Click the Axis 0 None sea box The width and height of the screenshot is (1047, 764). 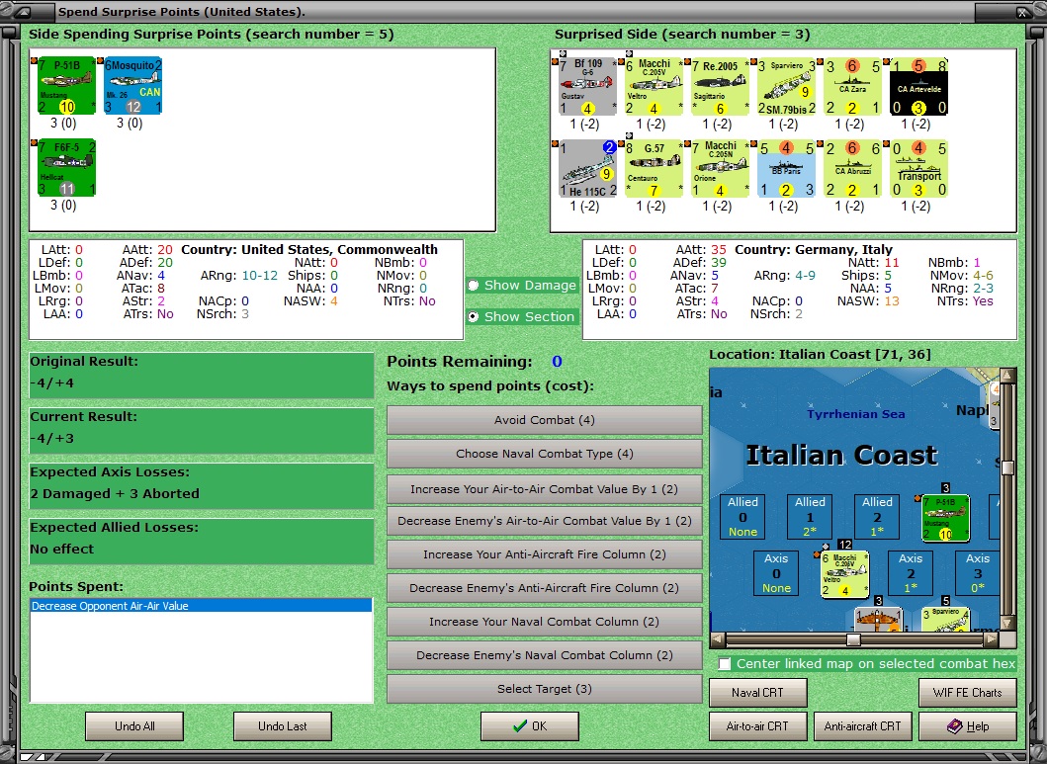pyautogui.click(x=776, y=573)
